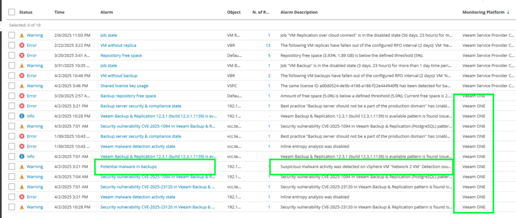Screen dimensions: 516x218
Task: Click the Alarm Description column header
Action: click(299, 12)
